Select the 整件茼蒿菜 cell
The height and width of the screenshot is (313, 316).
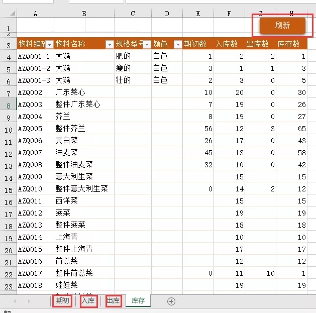pyautogui.click(x=84, y=273)
